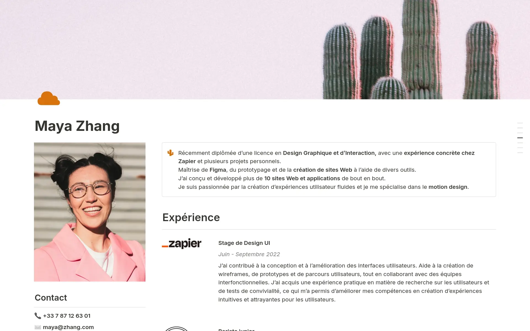Image resolution: width=530 pixels, height=331 pixels.
Task: Click the envelope emoji beside the email
Action: pyautogui.click(x=38, y=327)
